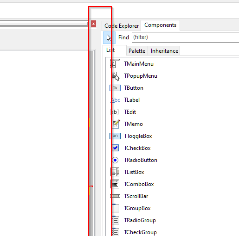Select TGroupBox in the component list
This screenshot has width=239, height=236.
pos(137,208)
